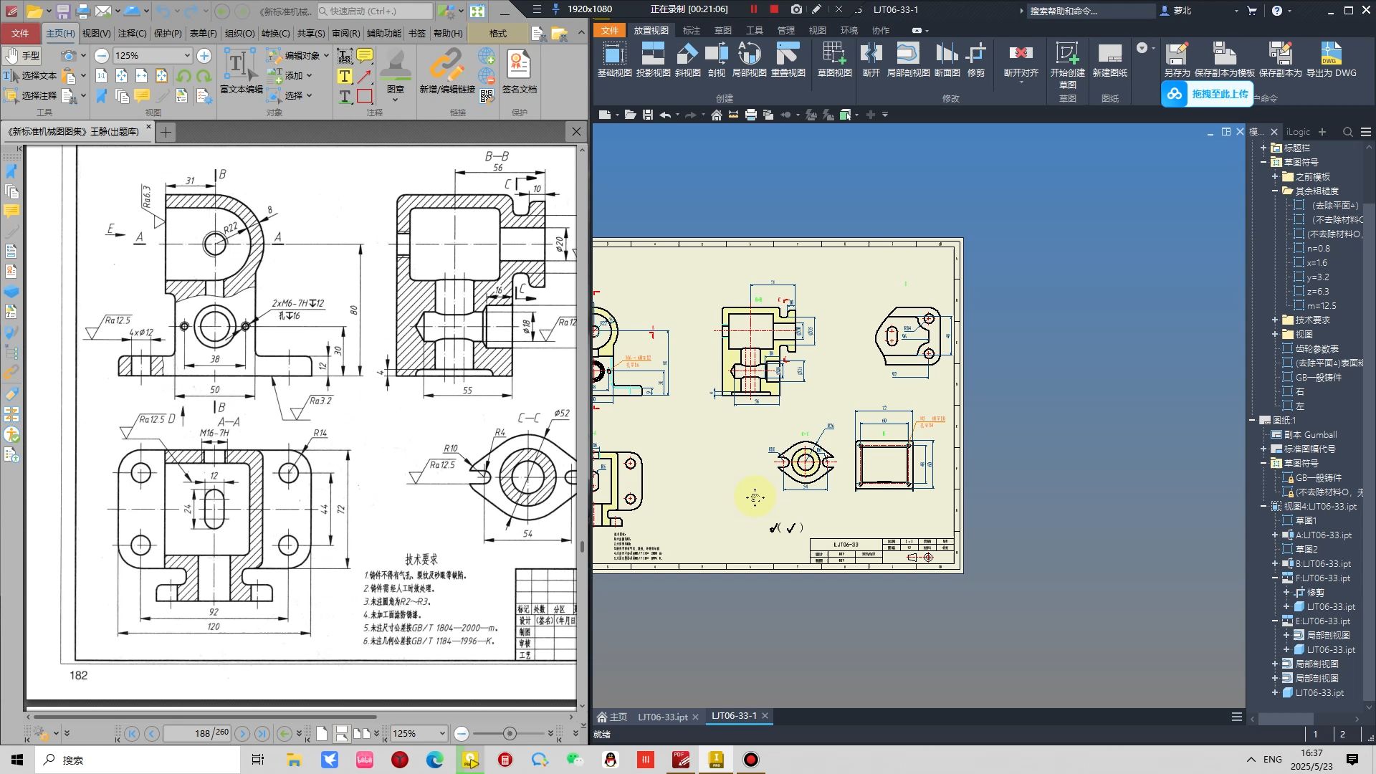The height and width of the screenshot is (774, 1376).
Task: Expand the 技术要求 tree folder
Action: (1275, 320)
